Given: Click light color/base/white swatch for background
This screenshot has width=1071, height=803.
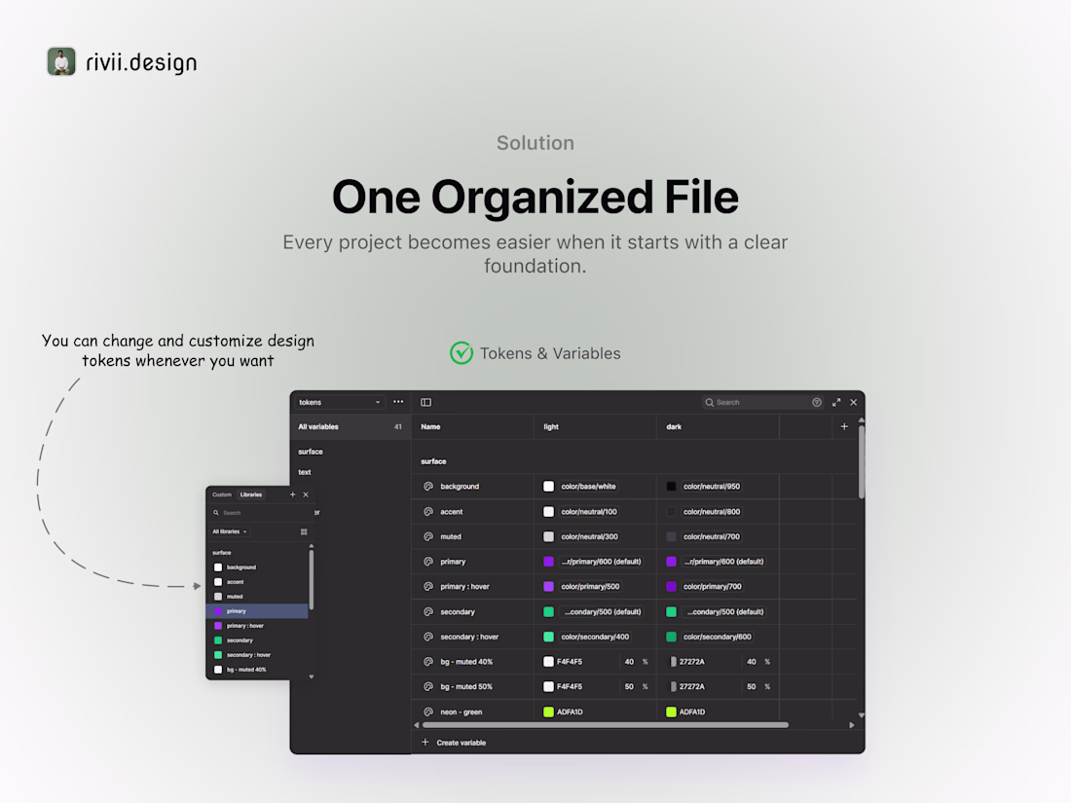Looking at the screenshot, I should 548,486.
